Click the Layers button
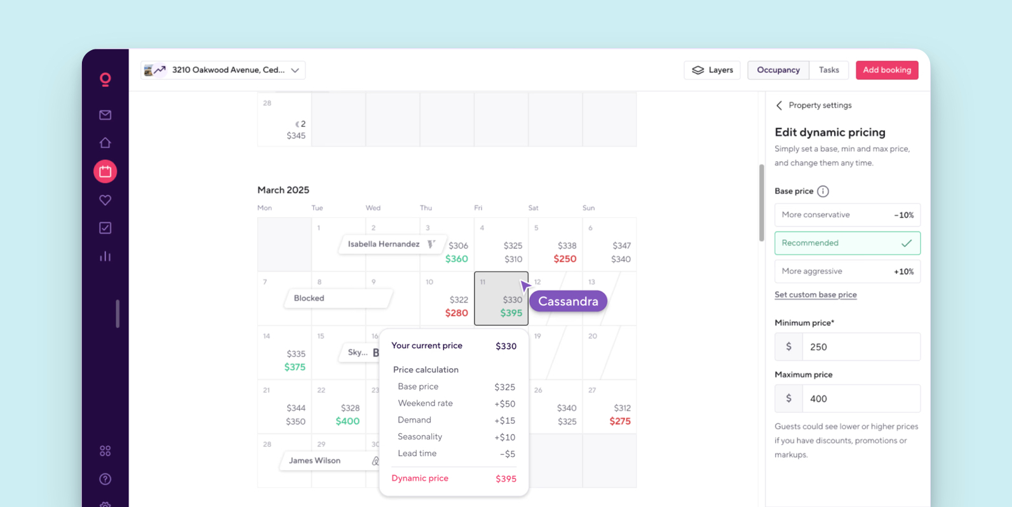The image size is (1012, 507). pyautogui.click(x=712, y=70)
